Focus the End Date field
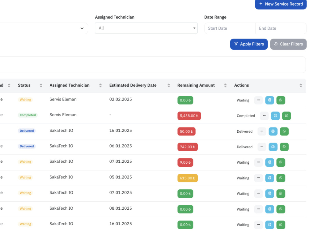 (281, 28)
